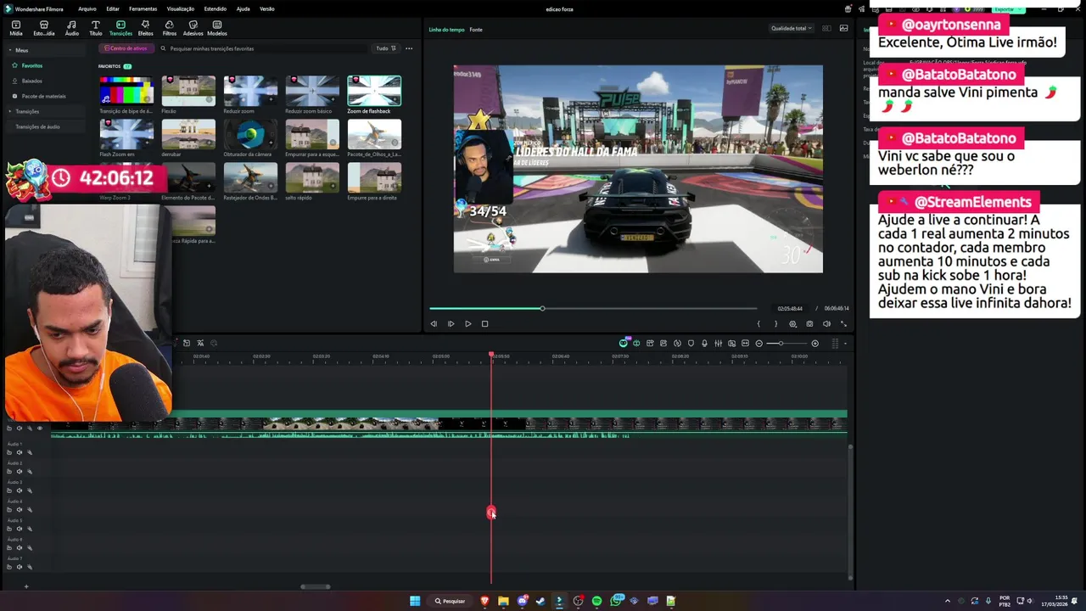Screen dimensions: 1086x611
Task: Open the Editar menu
Action: (112, 8)
